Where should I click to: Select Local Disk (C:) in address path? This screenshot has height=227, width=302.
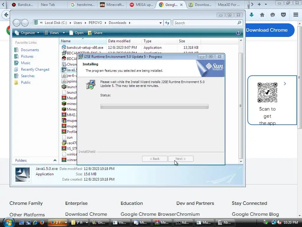tap(56, 23)
